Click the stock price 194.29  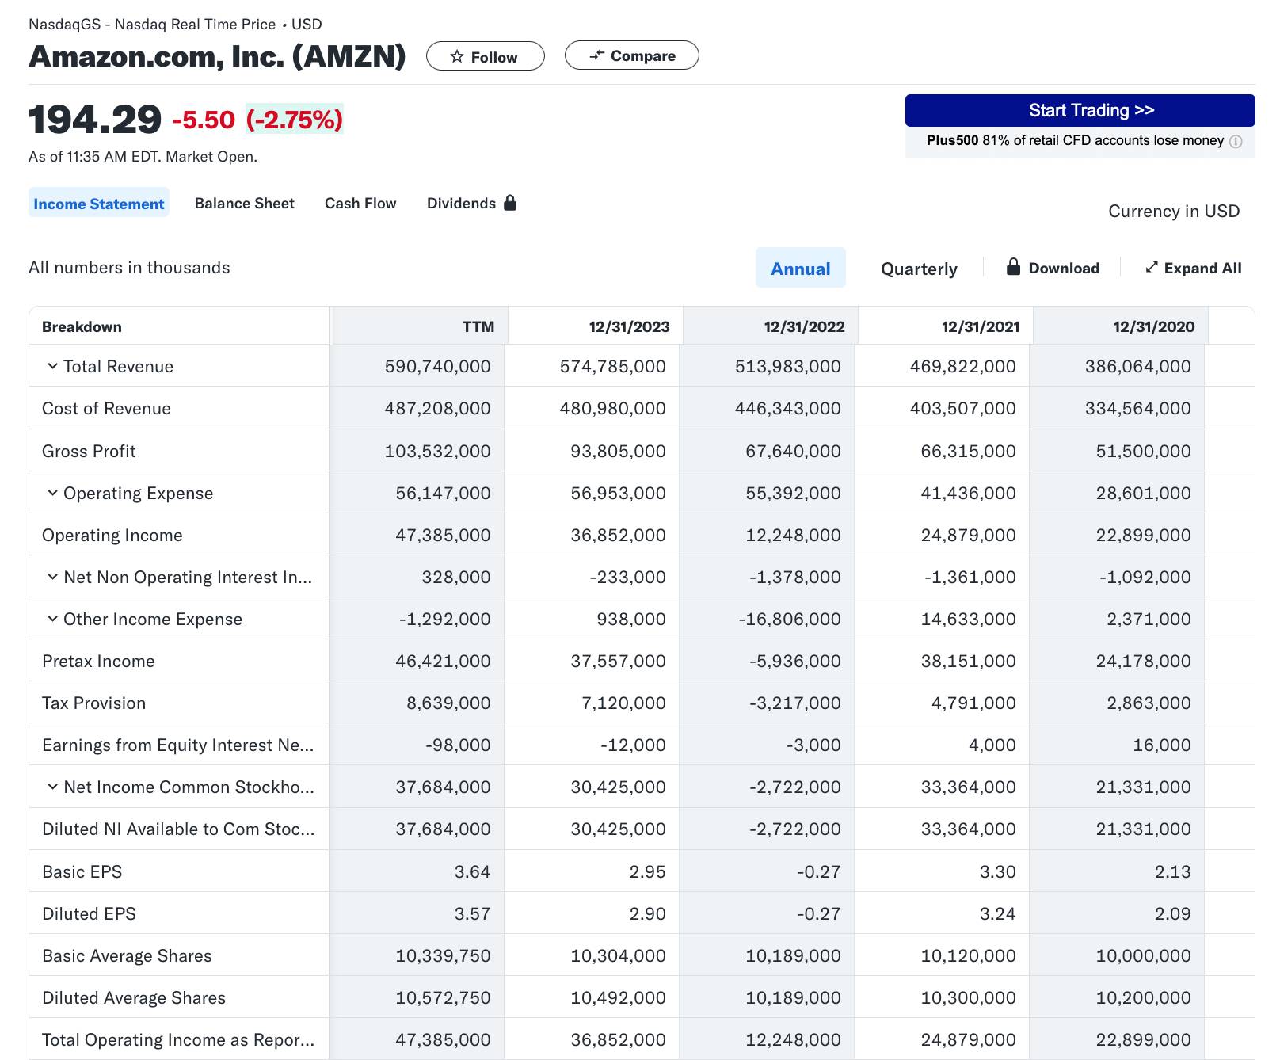click(95, 120)
